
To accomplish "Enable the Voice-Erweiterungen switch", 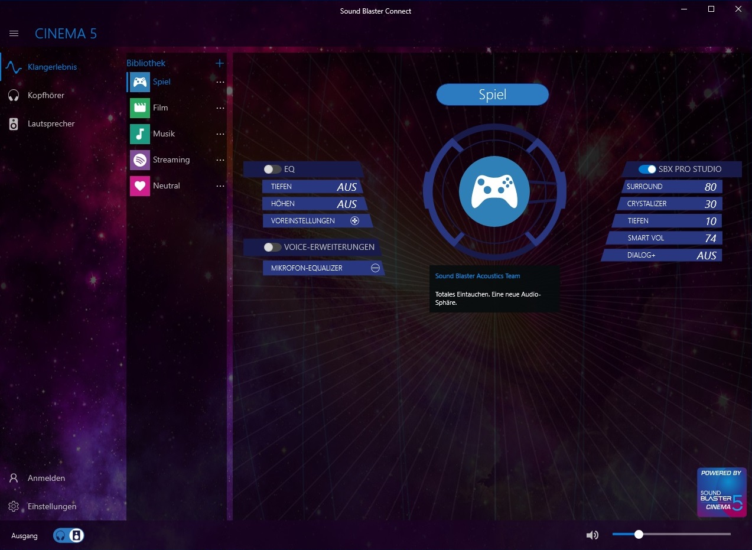I will [272, 248].
